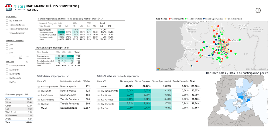The height and width of the screenshot is (130, 272).
Task: Enable the Tienda Fortaleza checkbox
Action: 7,25
